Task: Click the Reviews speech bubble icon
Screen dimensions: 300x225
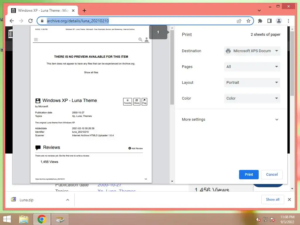Action: (x=38, y=148)
